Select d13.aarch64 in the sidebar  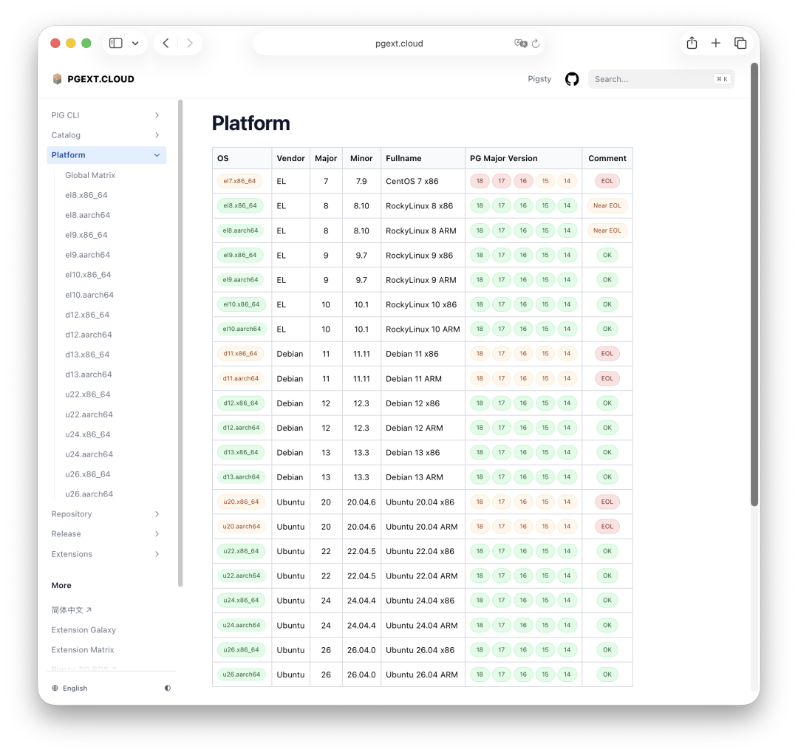(x=89, y=375)
